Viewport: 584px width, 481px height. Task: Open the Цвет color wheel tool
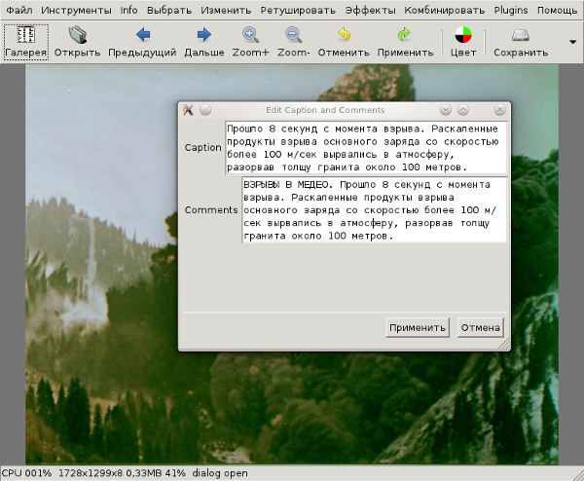pos(463,41)
